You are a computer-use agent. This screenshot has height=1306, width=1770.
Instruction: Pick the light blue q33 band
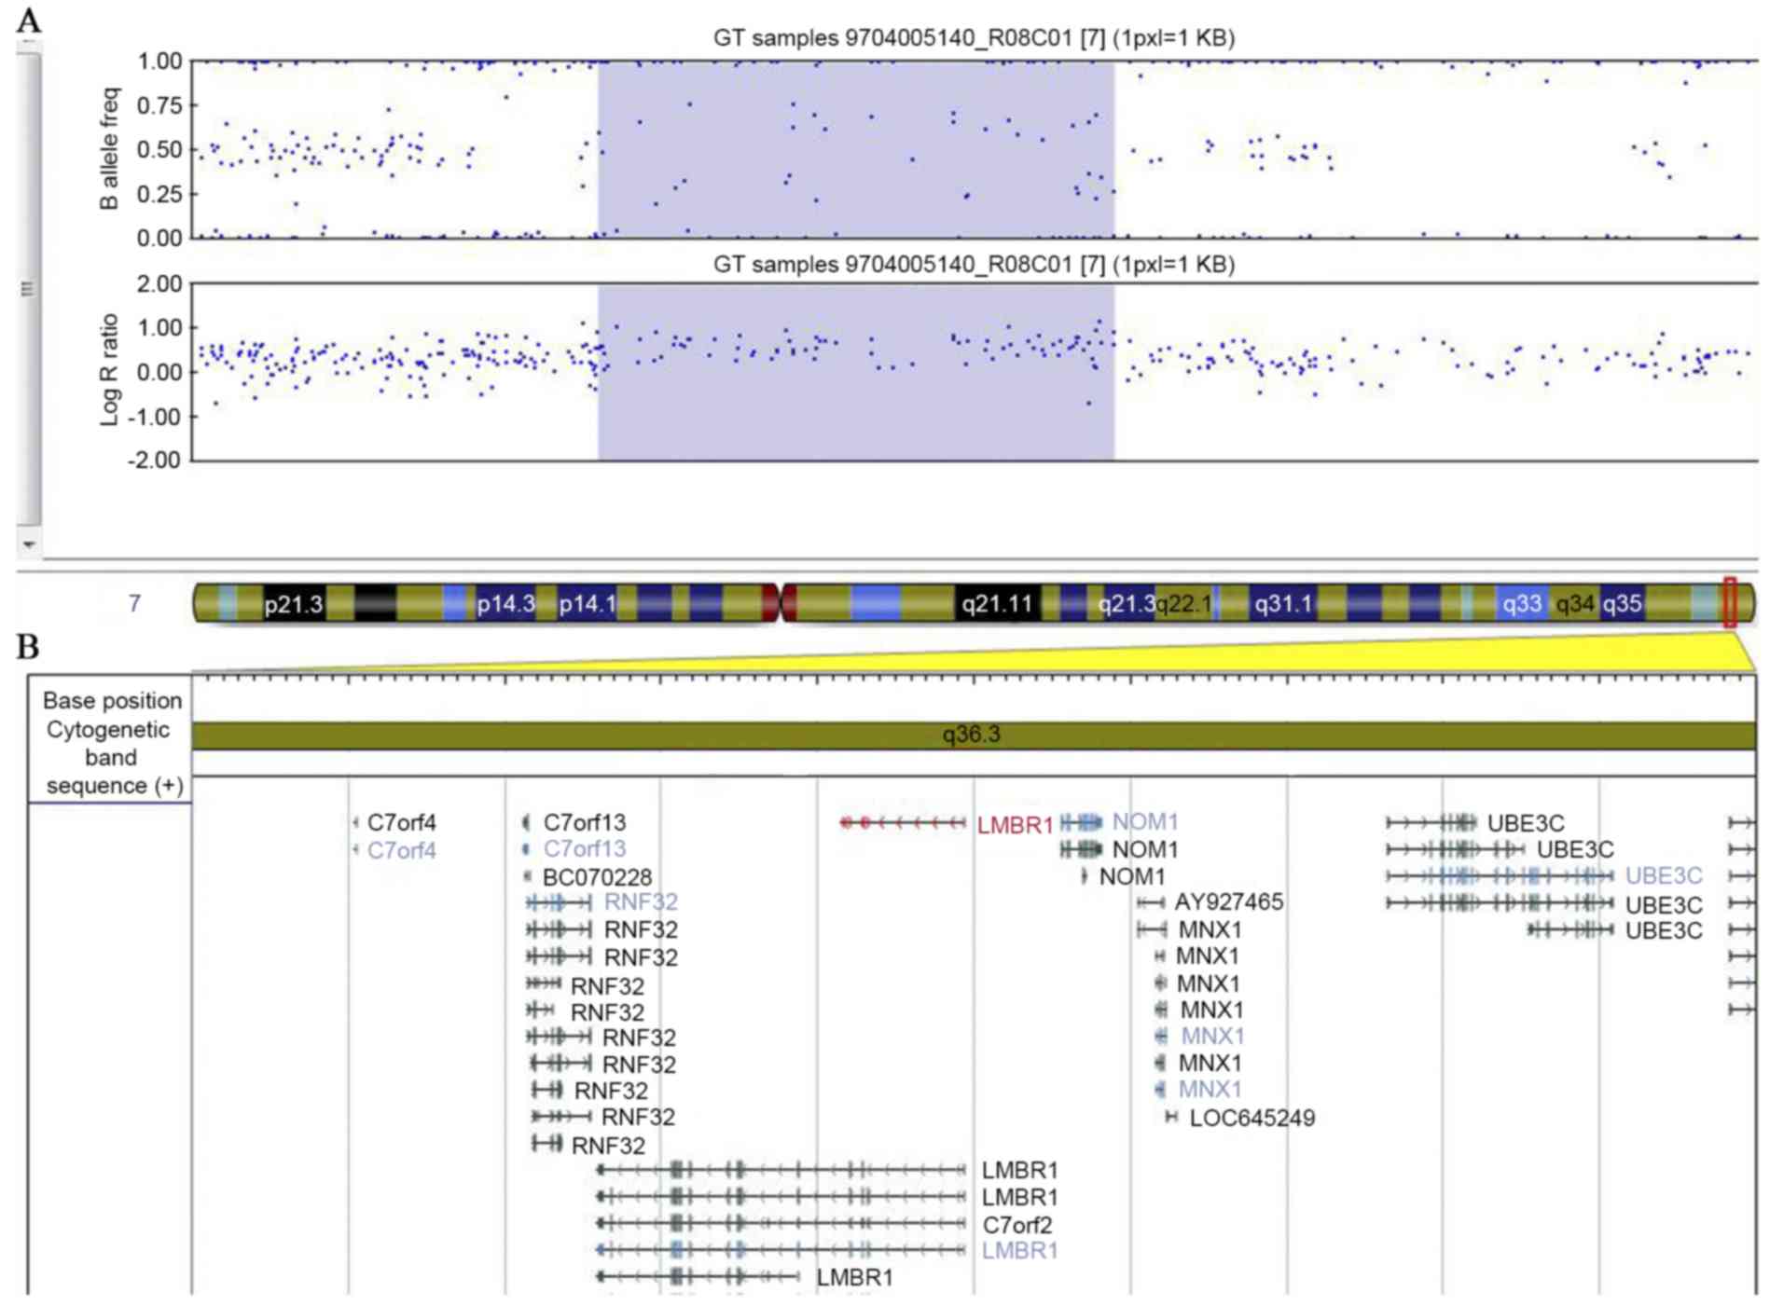coord(1521,604)
